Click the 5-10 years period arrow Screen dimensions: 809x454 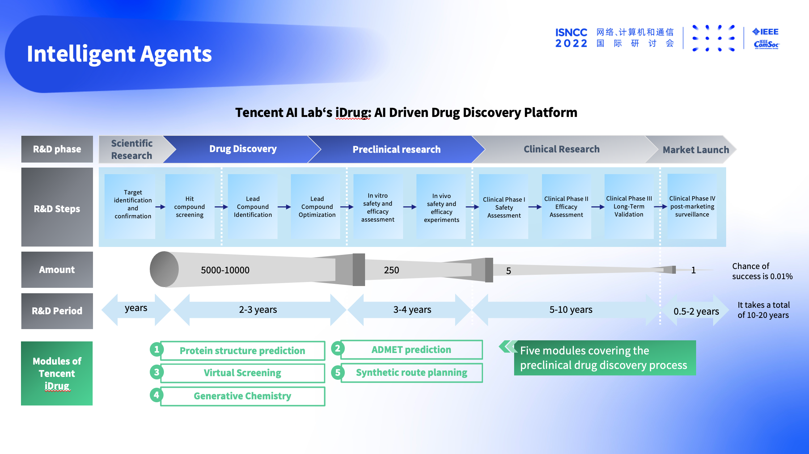click(x=567, y=310)
